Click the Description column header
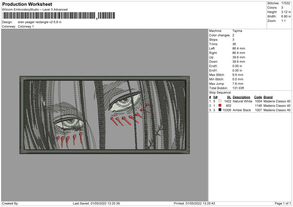 coord(241,97)
